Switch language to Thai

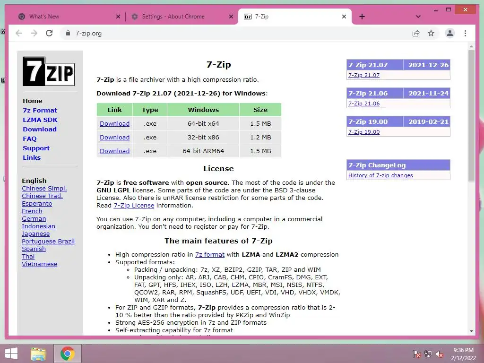28,257
